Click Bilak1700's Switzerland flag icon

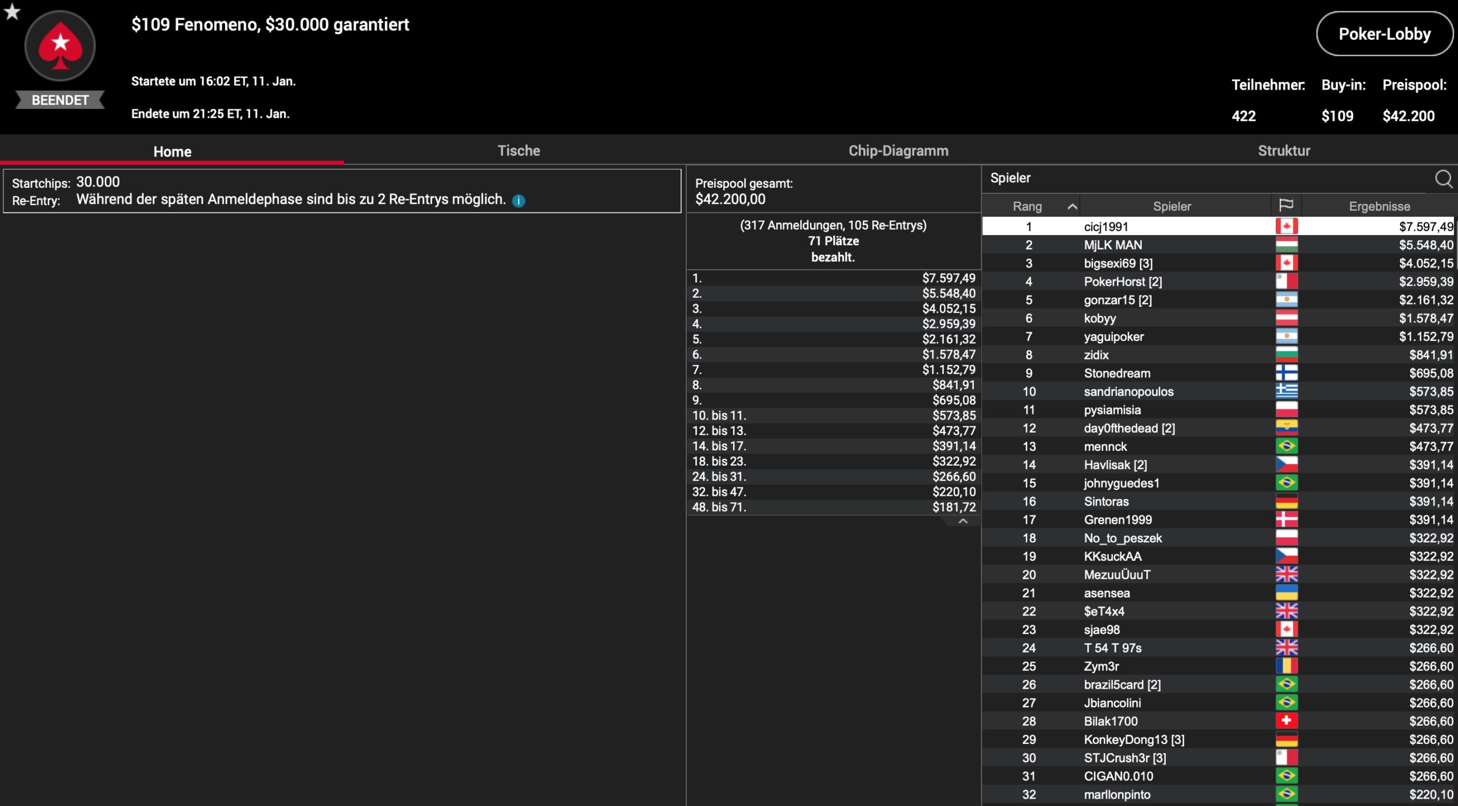pyautogui.click(x=1286, y=721)
